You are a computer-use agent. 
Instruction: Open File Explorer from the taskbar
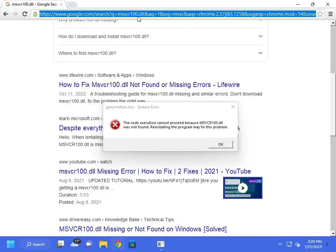coord(103,244)
